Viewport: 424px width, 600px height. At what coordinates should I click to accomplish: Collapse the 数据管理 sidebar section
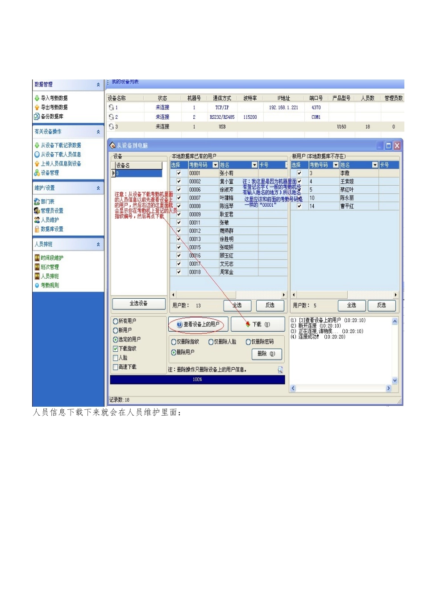tap(98, 85)
